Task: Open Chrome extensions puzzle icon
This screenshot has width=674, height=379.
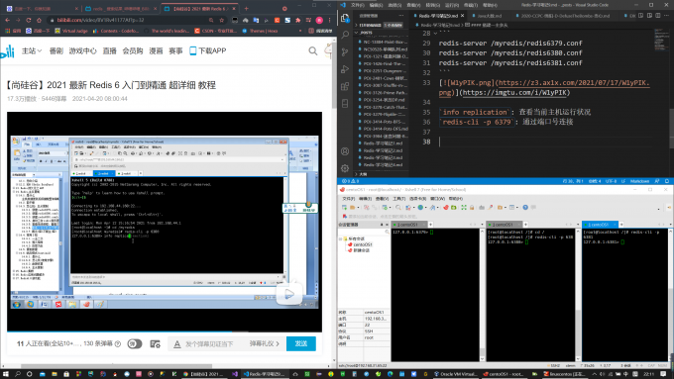Action: pos(298,20)
